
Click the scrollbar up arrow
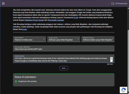128,8
